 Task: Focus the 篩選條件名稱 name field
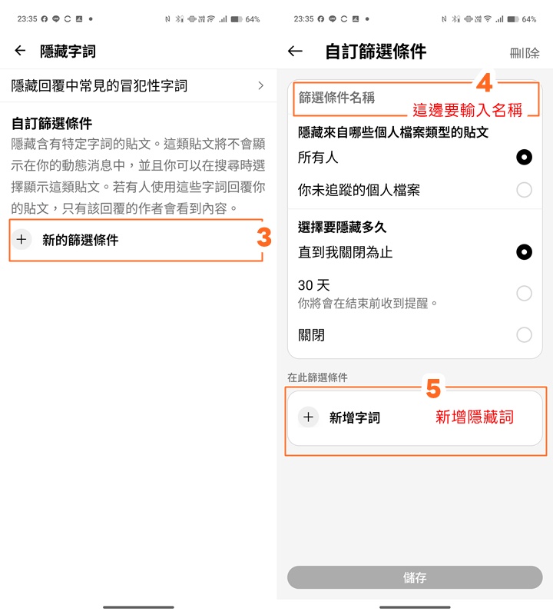416,98
